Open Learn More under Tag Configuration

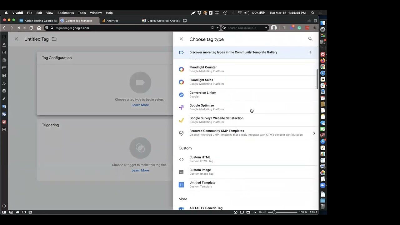[x=140, y=105]
